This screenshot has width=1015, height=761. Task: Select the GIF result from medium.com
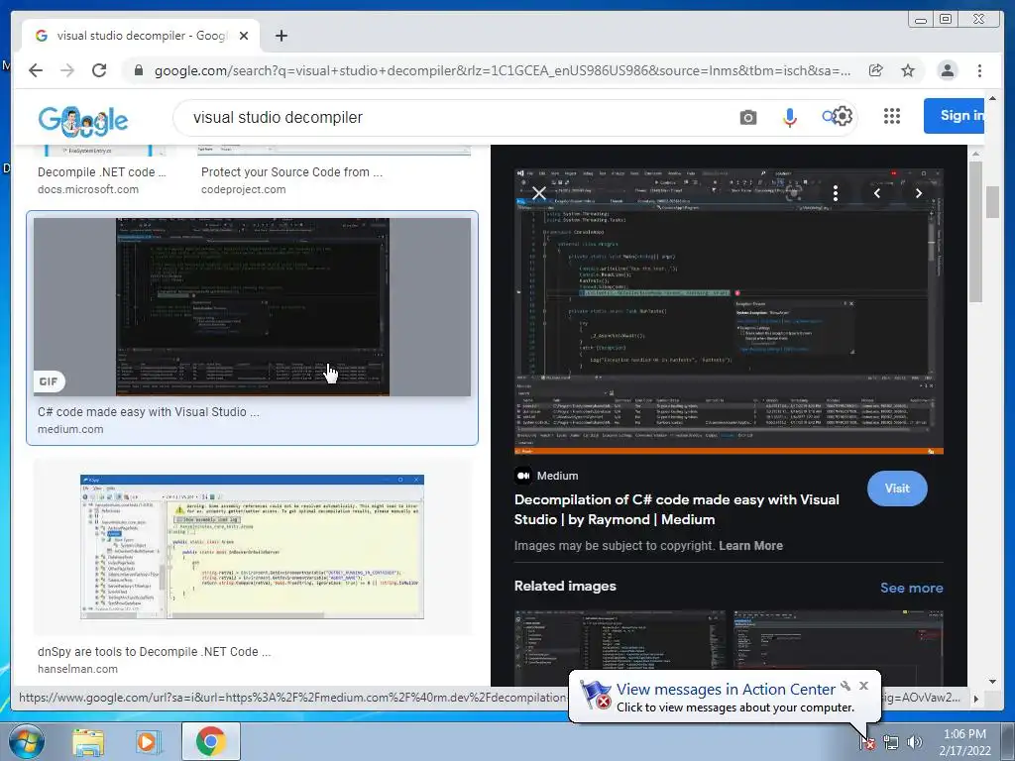point(253,307)
